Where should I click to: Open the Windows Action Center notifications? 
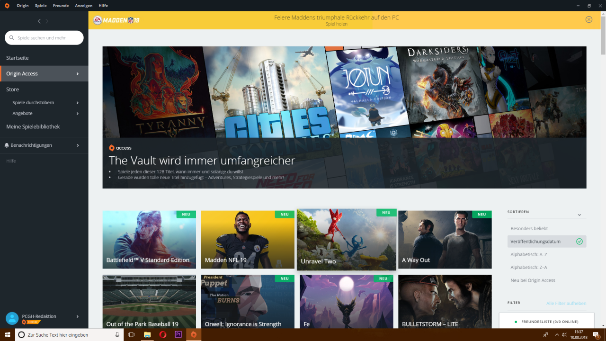pos(597,335)
